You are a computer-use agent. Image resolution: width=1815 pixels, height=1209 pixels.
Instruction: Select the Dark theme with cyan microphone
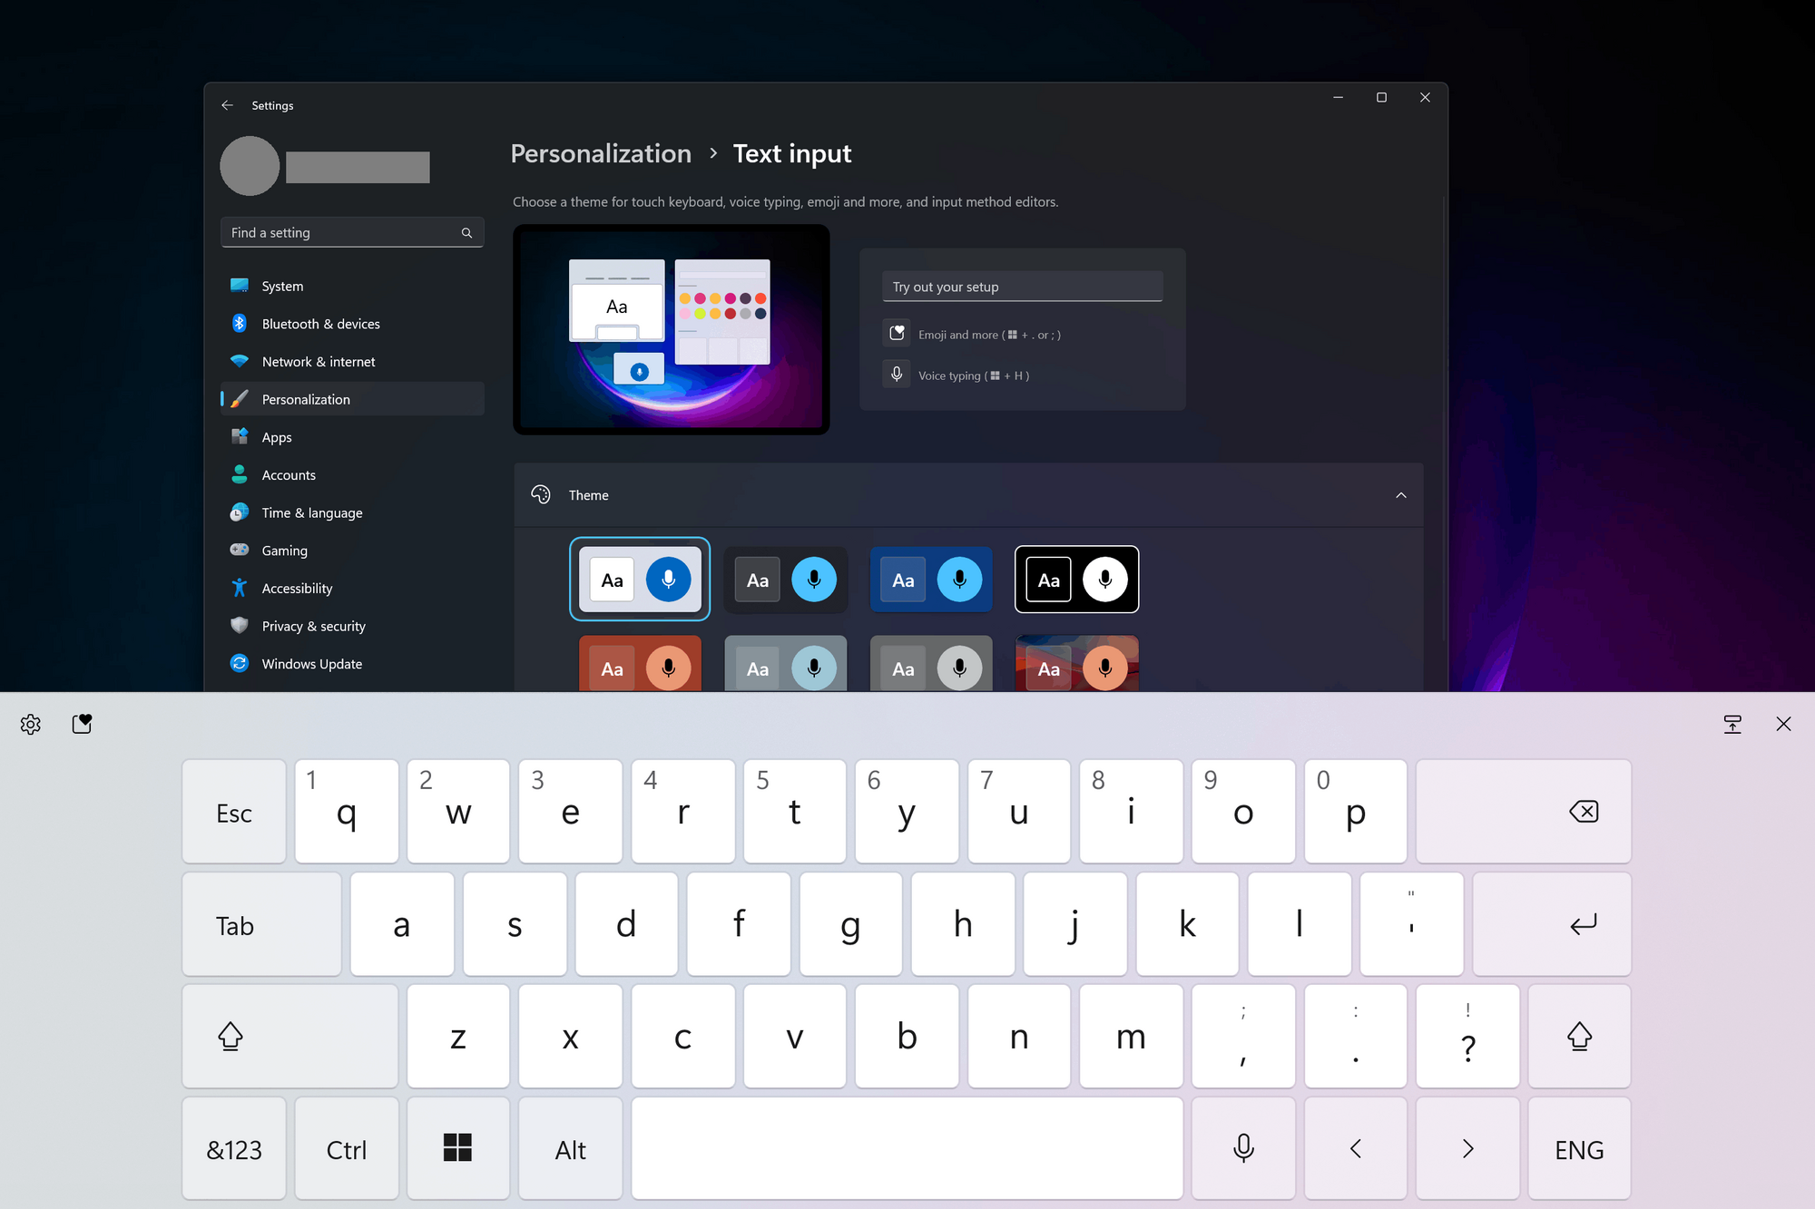pyautogui.click(x=786, y=580)
